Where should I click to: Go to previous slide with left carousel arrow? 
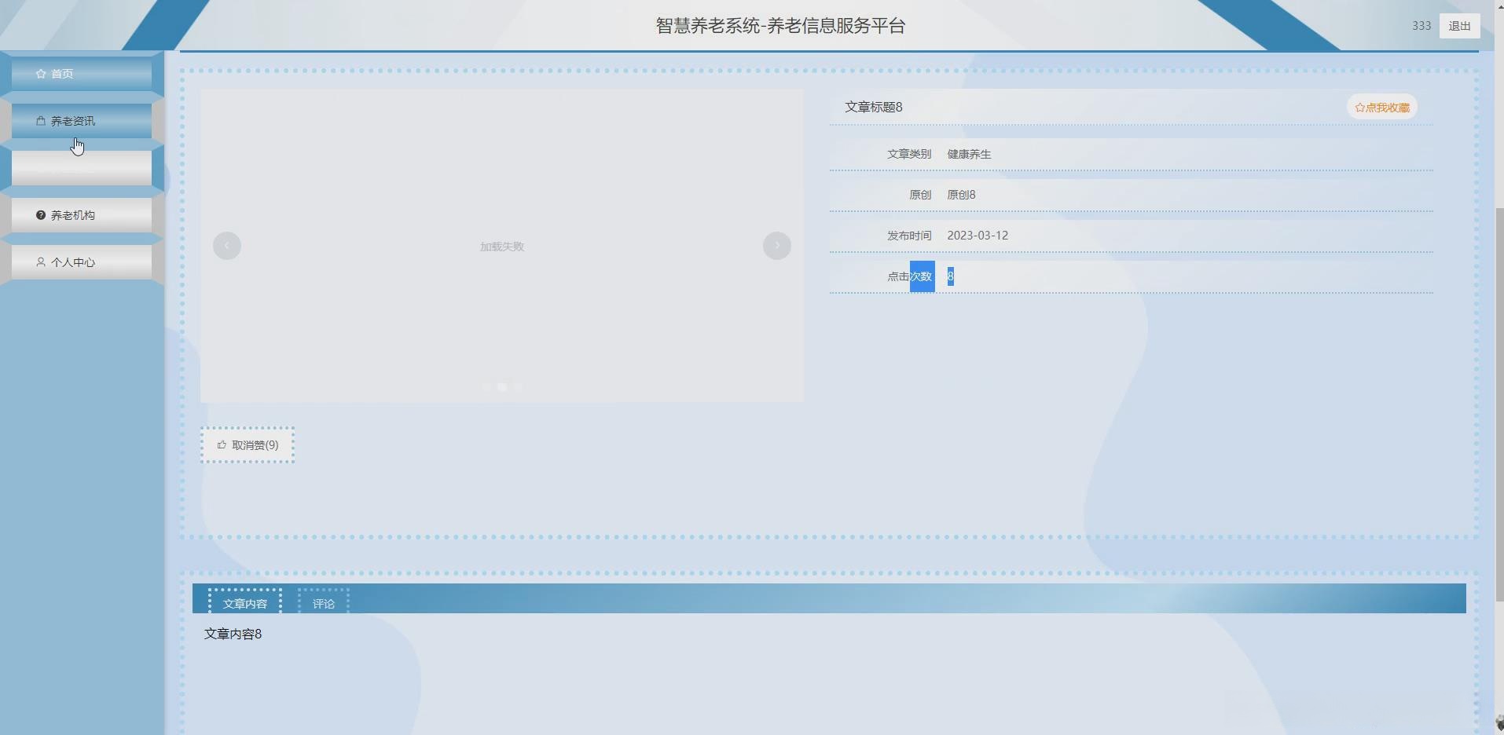[226, 245]
